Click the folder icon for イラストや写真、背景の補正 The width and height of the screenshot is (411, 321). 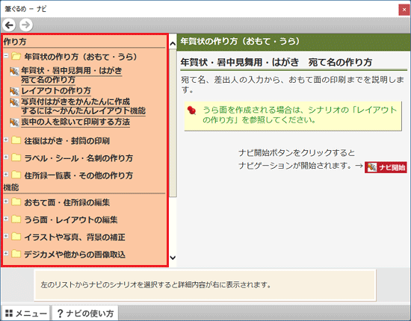16,237
